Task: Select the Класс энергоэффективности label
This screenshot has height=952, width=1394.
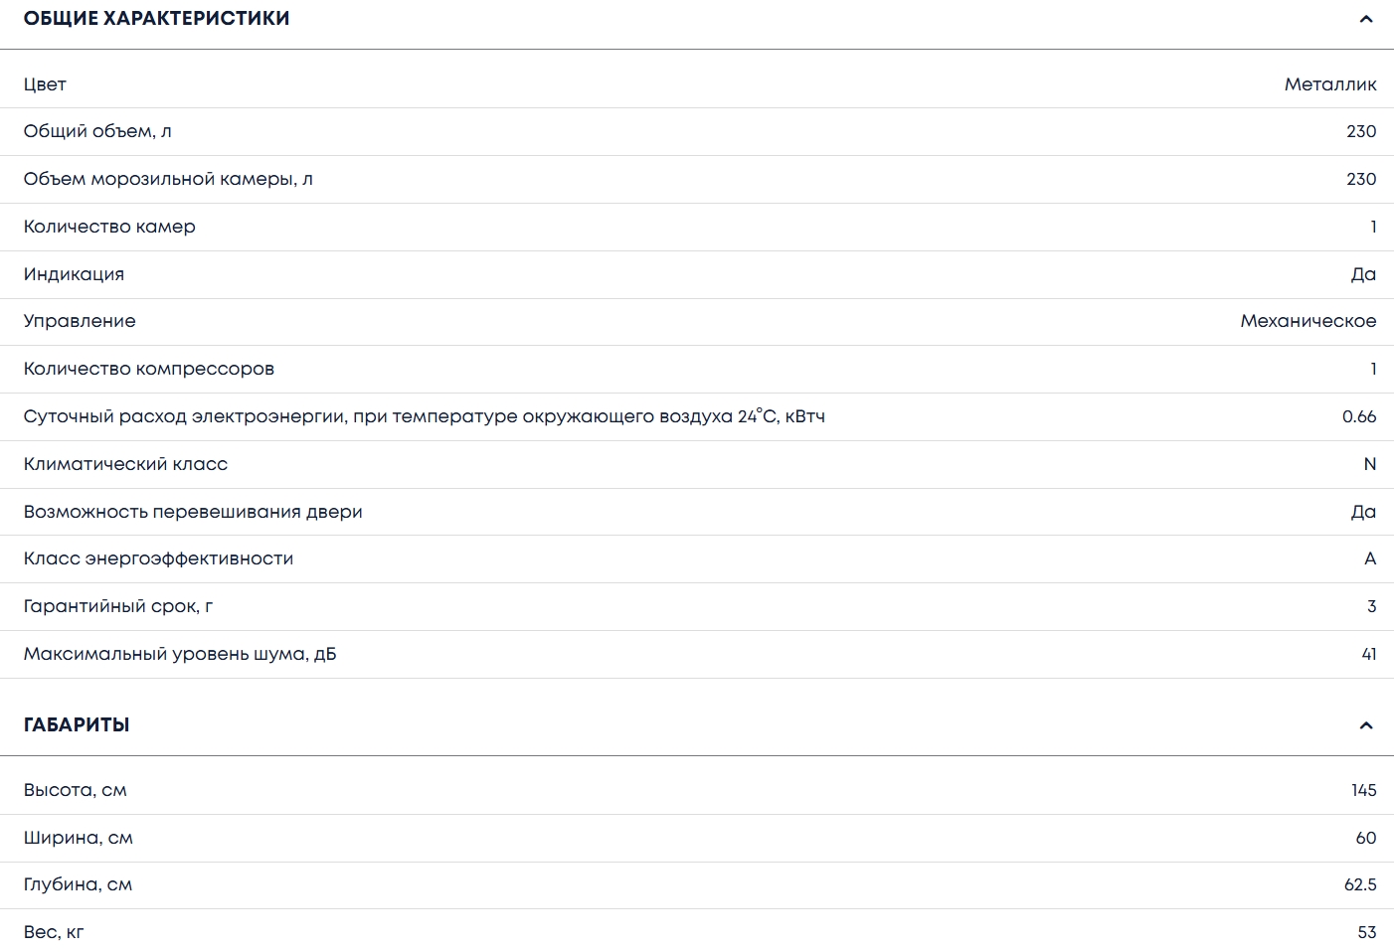Action: point(158,558)
